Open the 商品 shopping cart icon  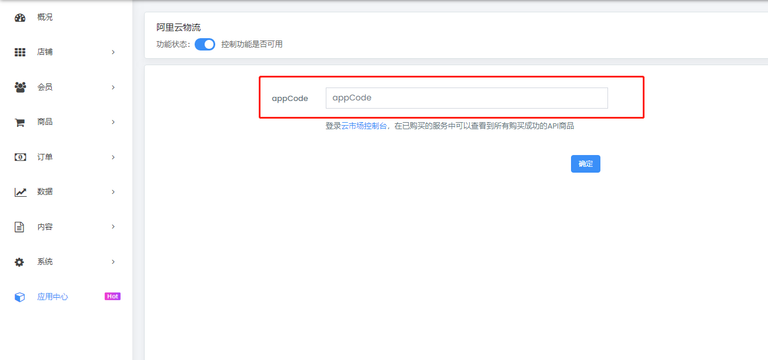pos(20,122)
